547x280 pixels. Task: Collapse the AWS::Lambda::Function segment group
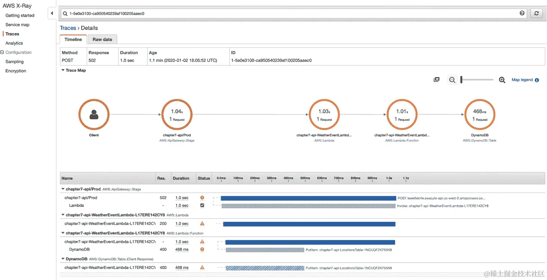pyautogui.click(x=63, y=233)
